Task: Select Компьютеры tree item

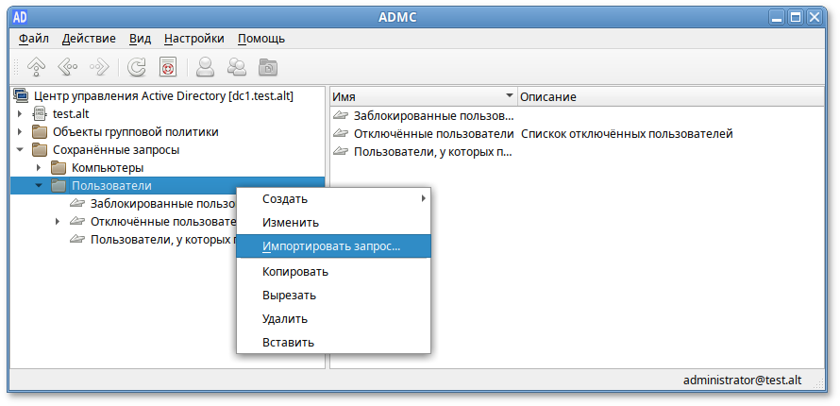Action: [108, 168]
